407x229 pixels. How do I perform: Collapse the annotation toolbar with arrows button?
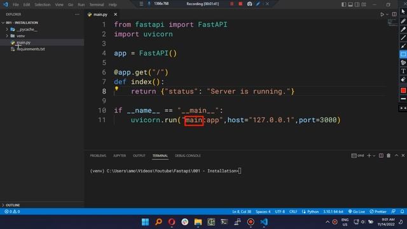[x=403, y=108]
